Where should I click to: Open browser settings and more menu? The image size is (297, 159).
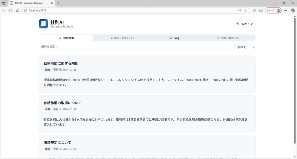[285, 10]
